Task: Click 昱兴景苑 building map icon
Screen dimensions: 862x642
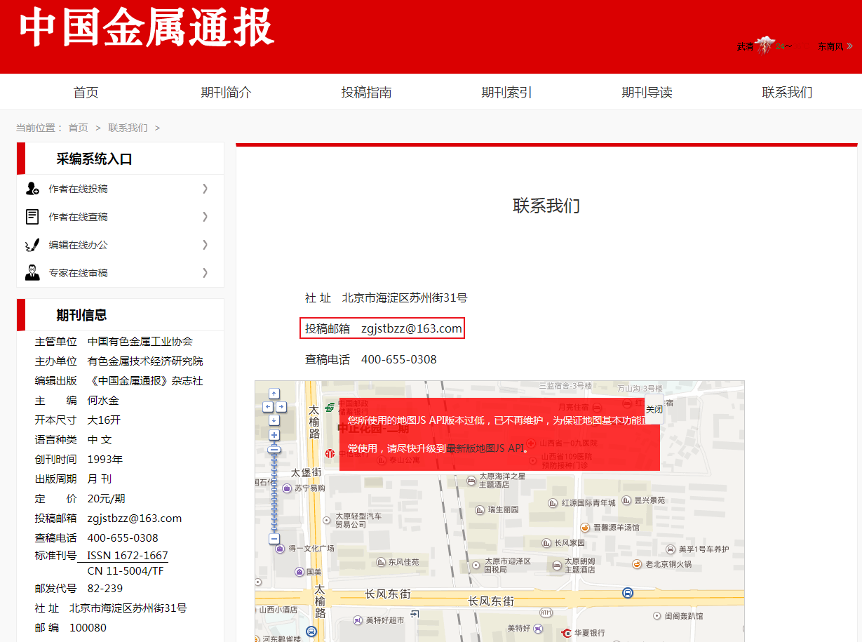Action: coord(626,500)
